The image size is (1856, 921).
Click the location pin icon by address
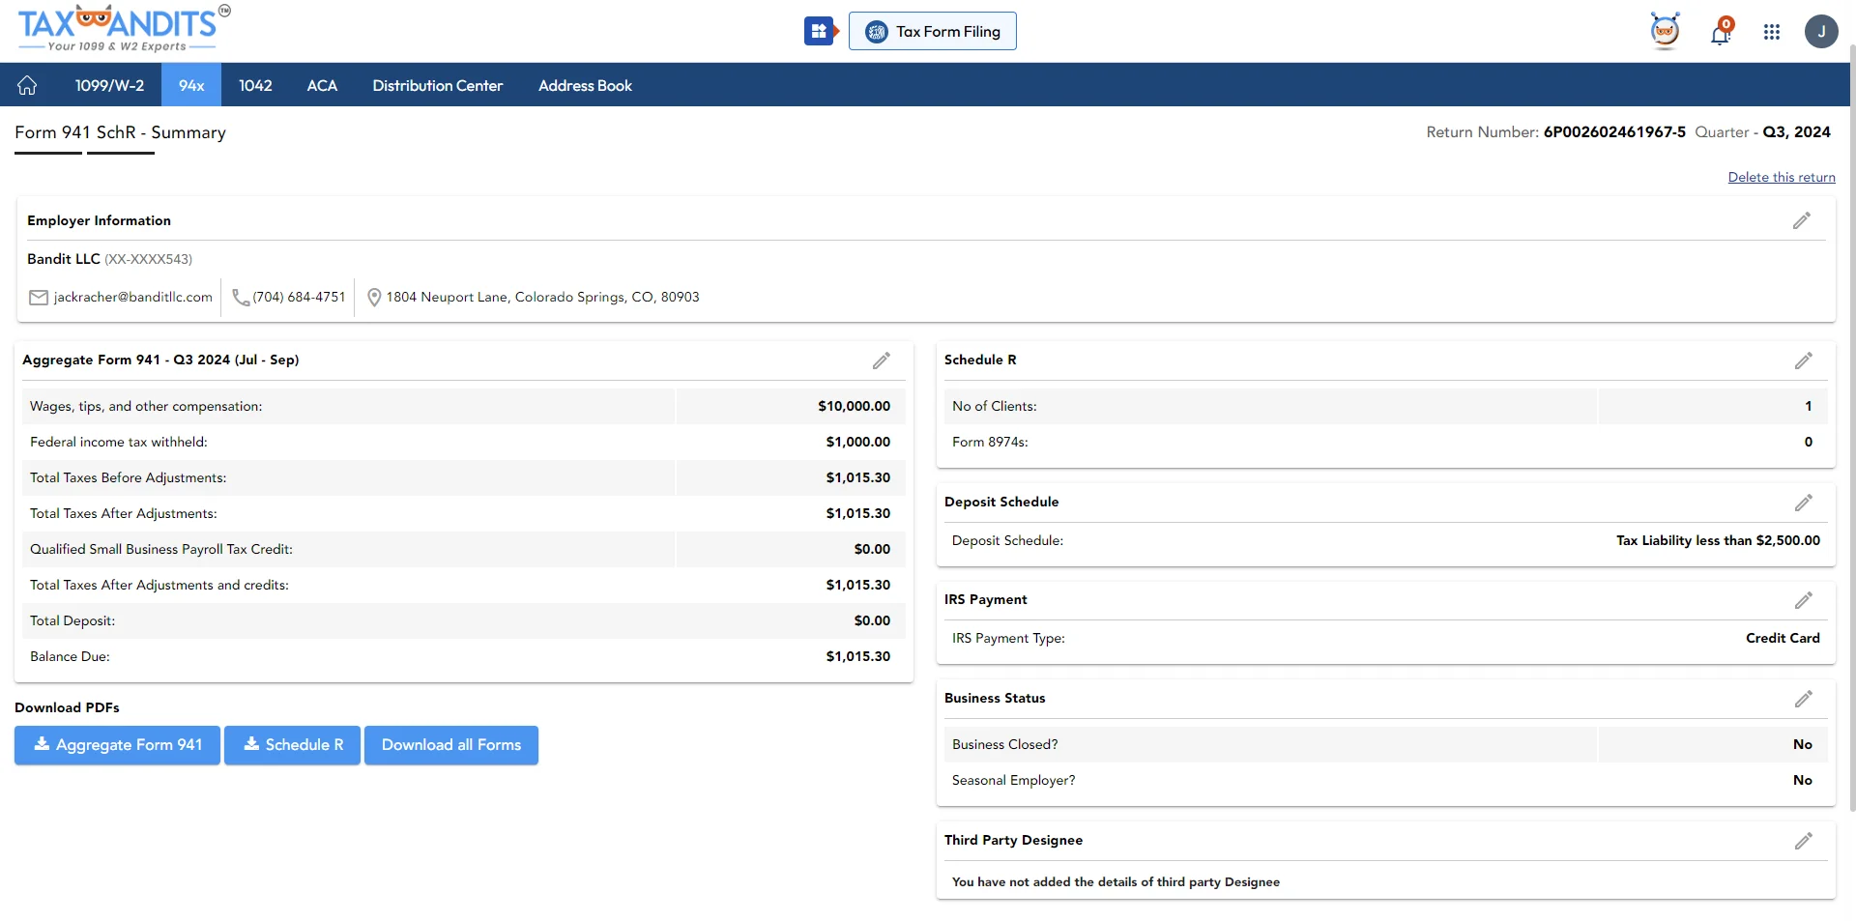click(375, 298)
